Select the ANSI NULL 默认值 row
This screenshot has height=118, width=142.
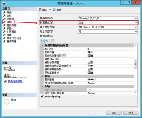click(89, 93)
